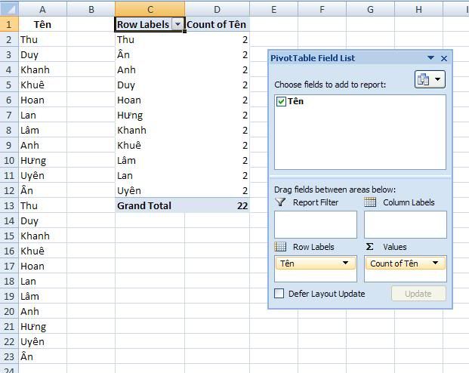This screenshot has height=373, width=469.
Task: Select row 13 header
Action: coord(8,205)
